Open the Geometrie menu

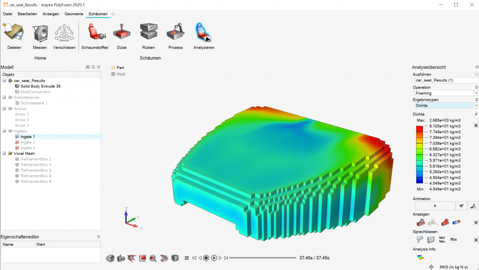73,14
